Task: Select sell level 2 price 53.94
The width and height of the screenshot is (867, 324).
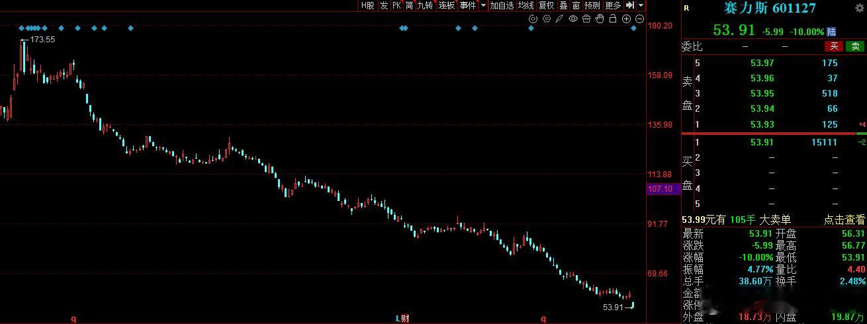Action: point(762,108)
